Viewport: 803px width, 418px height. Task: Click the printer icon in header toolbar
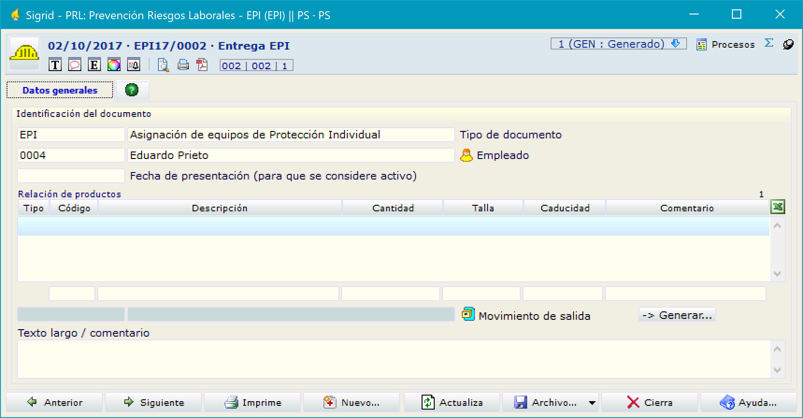pyautogui.click(x=183, y=65)
